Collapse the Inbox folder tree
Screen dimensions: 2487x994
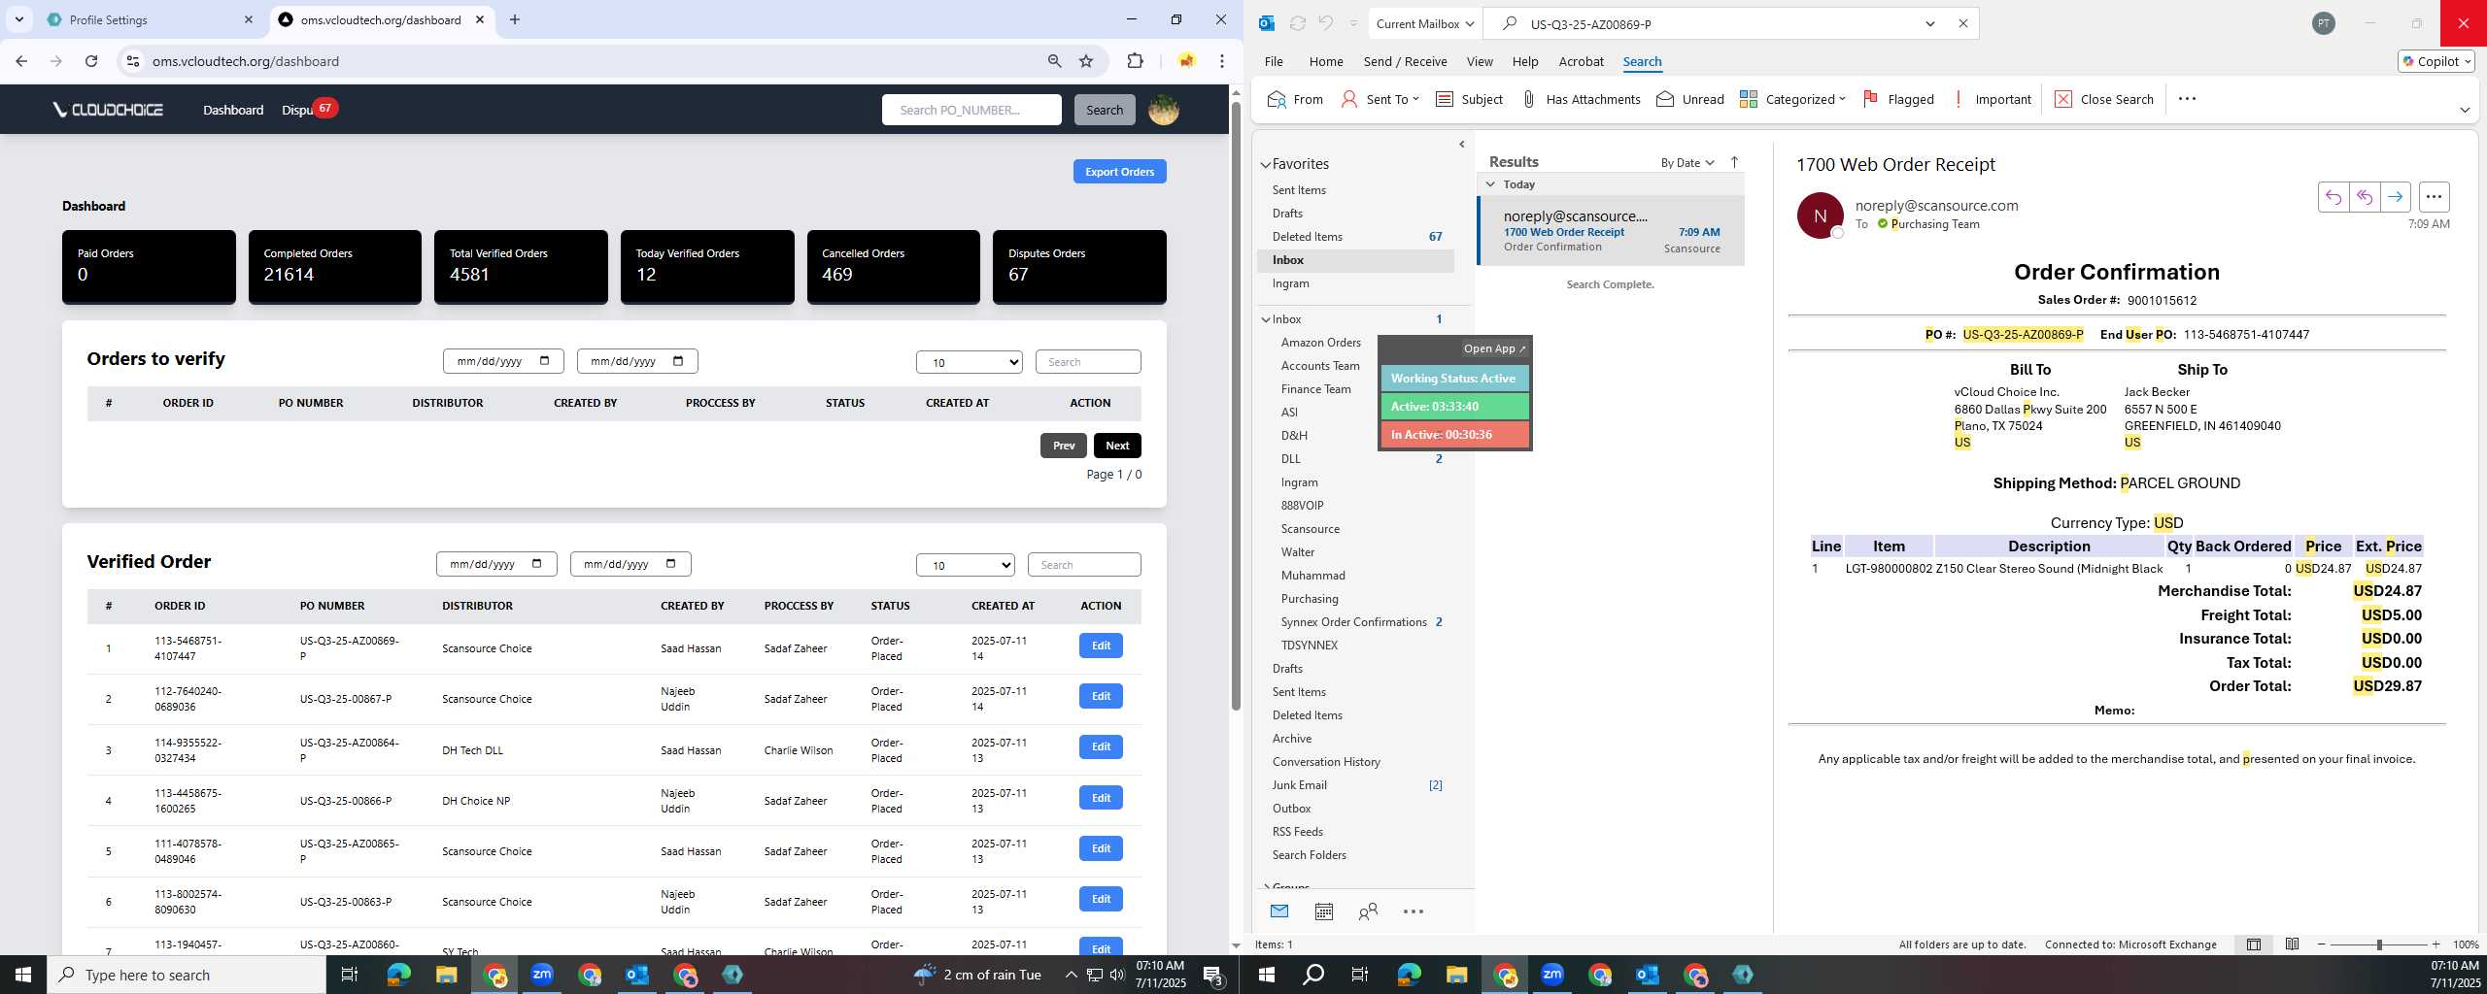click(1266, 319)
